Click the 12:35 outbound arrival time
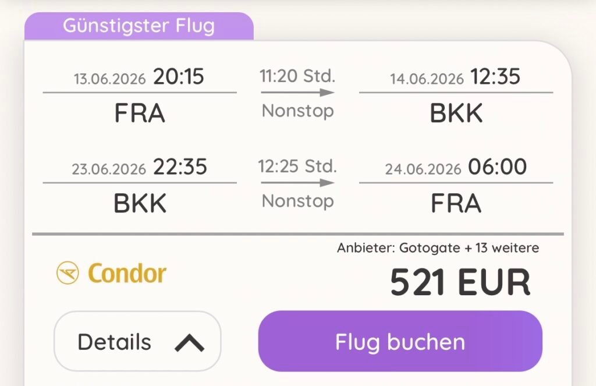This screenshot has height=386, width=596. [495, 77]
